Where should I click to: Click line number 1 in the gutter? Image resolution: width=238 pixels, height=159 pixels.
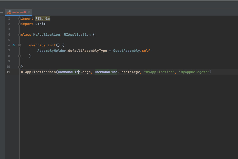click(9, 18)
